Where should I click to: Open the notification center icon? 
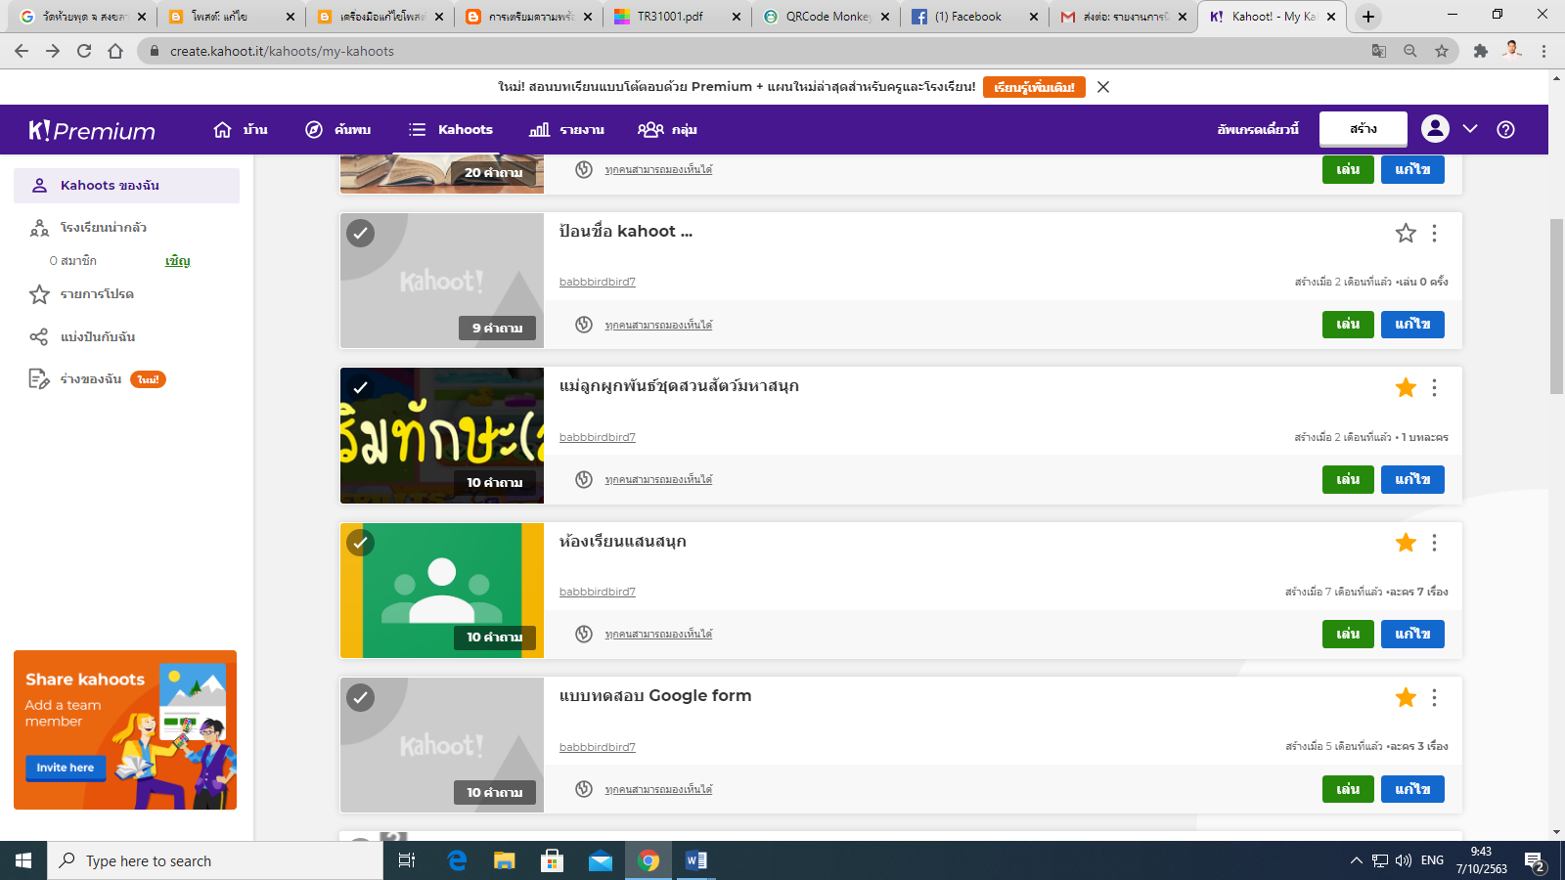pos(1535,861)
